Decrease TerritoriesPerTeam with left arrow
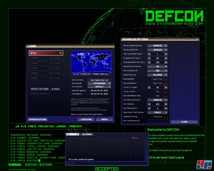Viewport: 214px width, 171px height. pos(149,54)
